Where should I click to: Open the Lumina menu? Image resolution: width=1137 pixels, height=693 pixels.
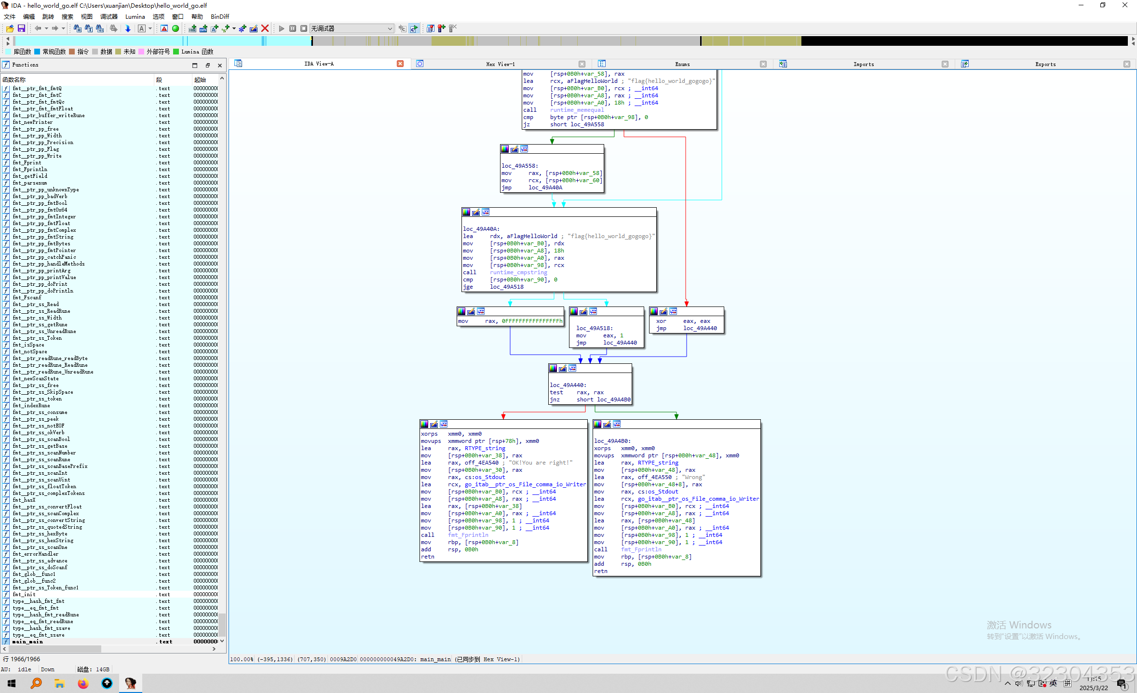135,16
